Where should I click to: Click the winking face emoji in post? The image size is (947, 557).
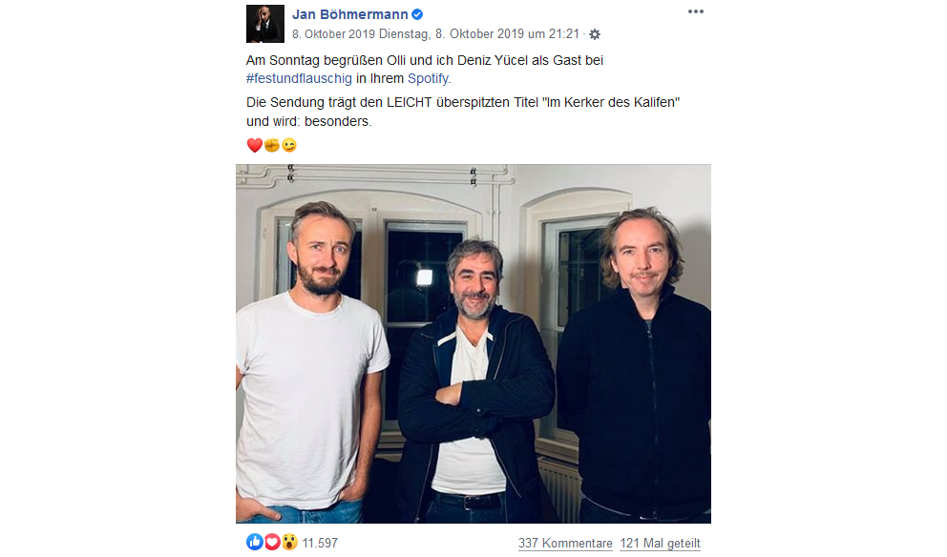[x=289, y=145]
